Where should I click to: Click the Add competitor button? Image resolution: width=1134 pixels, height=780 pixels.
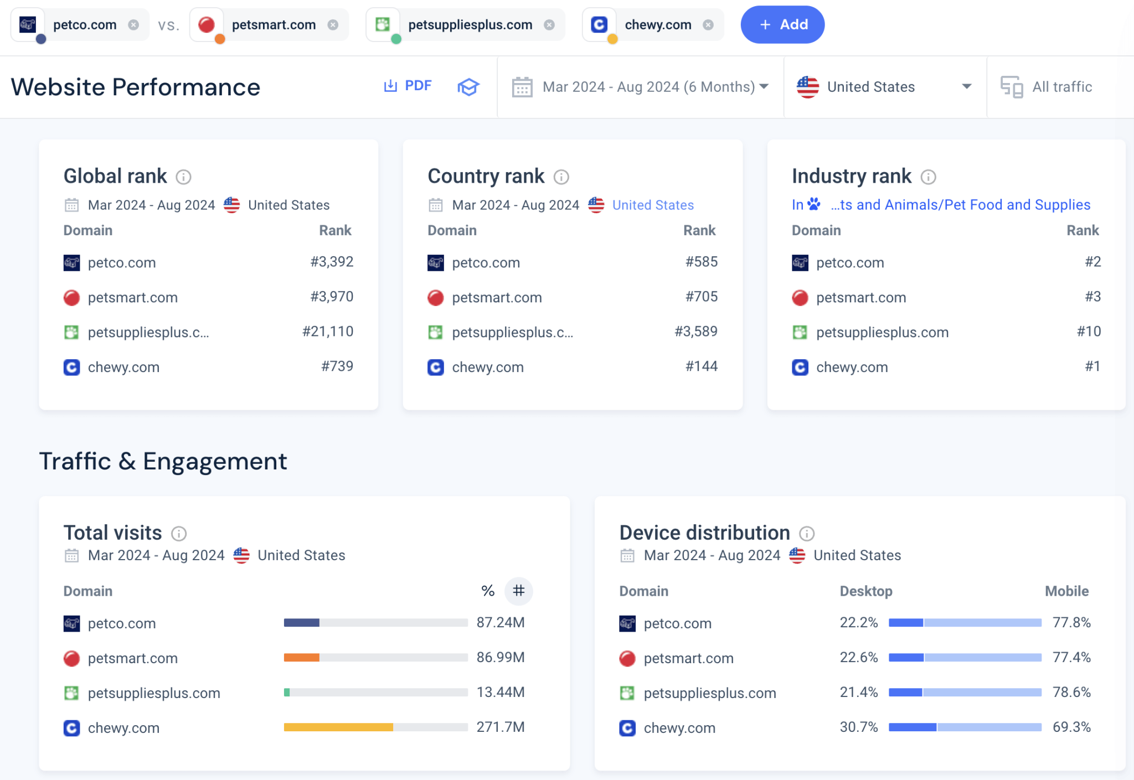click(x=782, y=25)
